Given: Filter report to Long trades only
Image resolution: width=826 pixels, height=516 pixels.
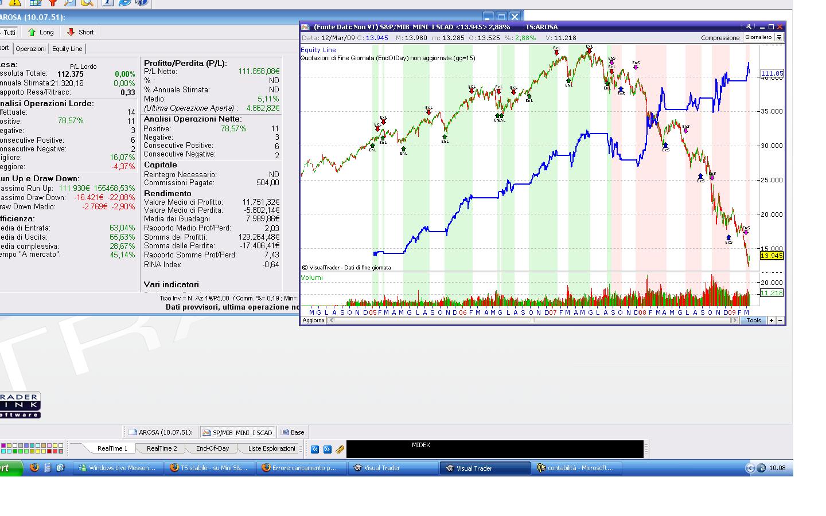Looking at the screenshot, I should [x=41, y=32].
